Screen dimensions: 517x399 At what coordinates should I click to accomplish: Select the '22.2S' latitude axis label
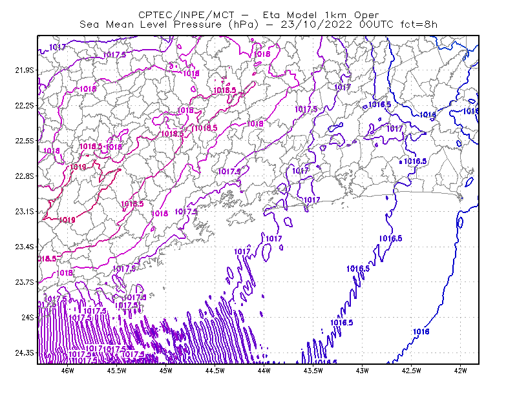coord(25,105)
